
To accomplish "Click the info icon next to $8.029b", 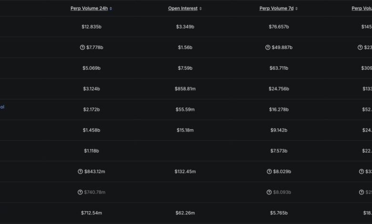I will pyautogui.click(x=269, y=172).
